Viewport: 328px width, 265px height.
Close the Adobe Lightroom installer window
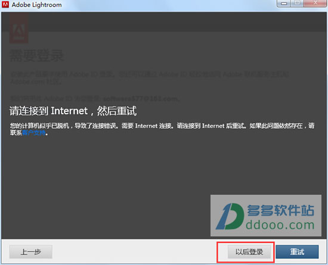[315, 3]
